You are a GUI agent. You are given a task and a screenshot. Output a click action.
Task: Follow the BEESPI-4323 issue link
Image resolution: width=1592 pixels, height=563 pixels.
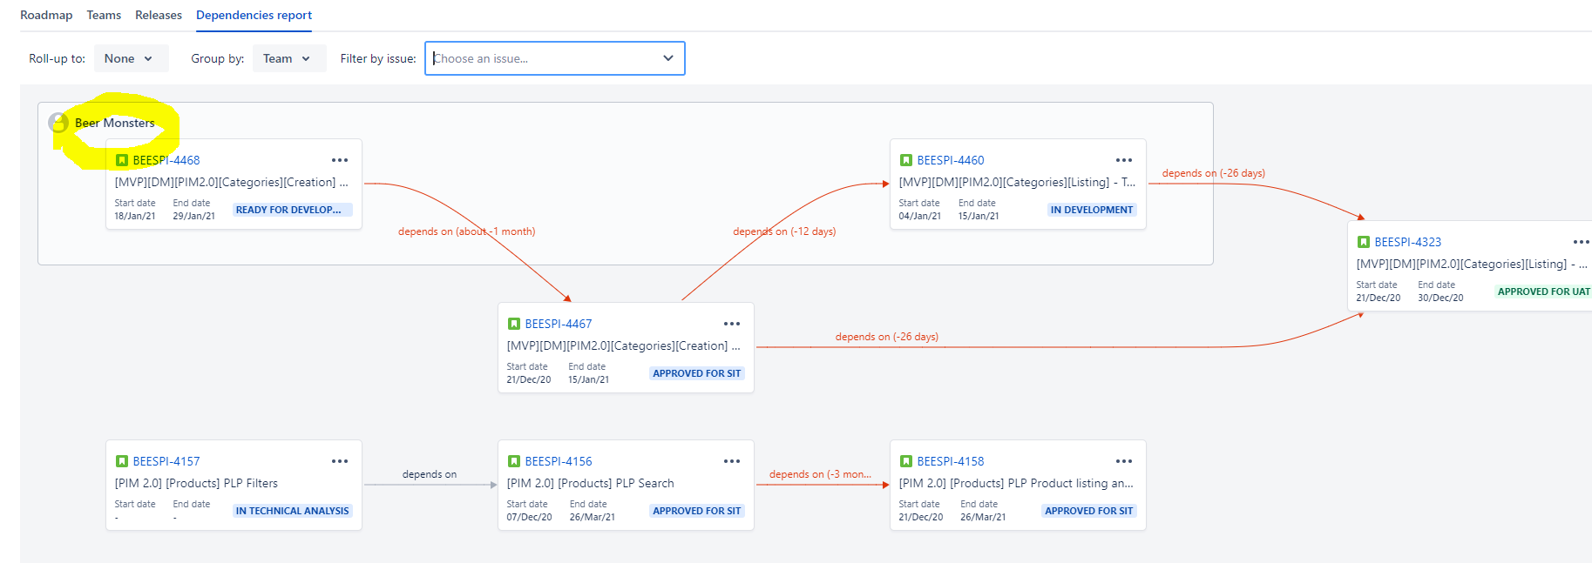pyautogui.click(x=1408, y=242)
